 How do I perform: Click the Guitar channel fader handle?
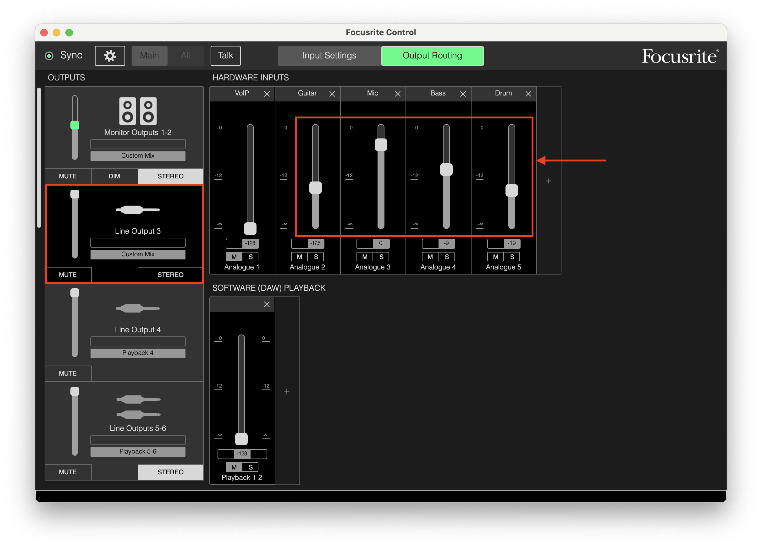point(316,188)
